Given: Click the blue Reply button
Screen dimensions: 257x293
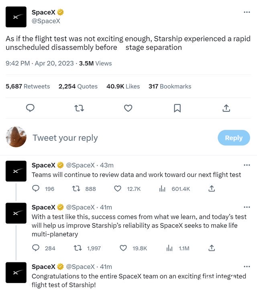Looking at the screenshot, I should pyautogui.click(x=234, y=137).
